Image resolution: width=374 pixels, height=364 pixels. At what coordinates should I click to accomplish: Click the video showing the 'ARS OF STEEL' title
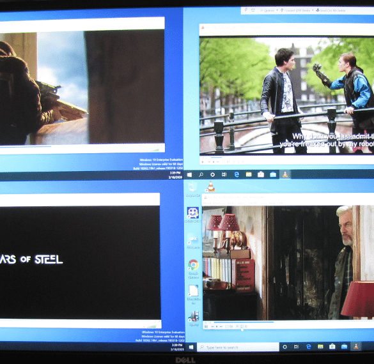[x=80, y=262]
